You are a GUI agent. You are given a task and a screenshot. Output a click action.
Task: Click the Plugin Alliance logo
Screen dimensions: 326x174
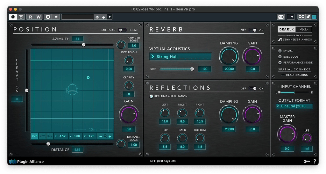26,162
